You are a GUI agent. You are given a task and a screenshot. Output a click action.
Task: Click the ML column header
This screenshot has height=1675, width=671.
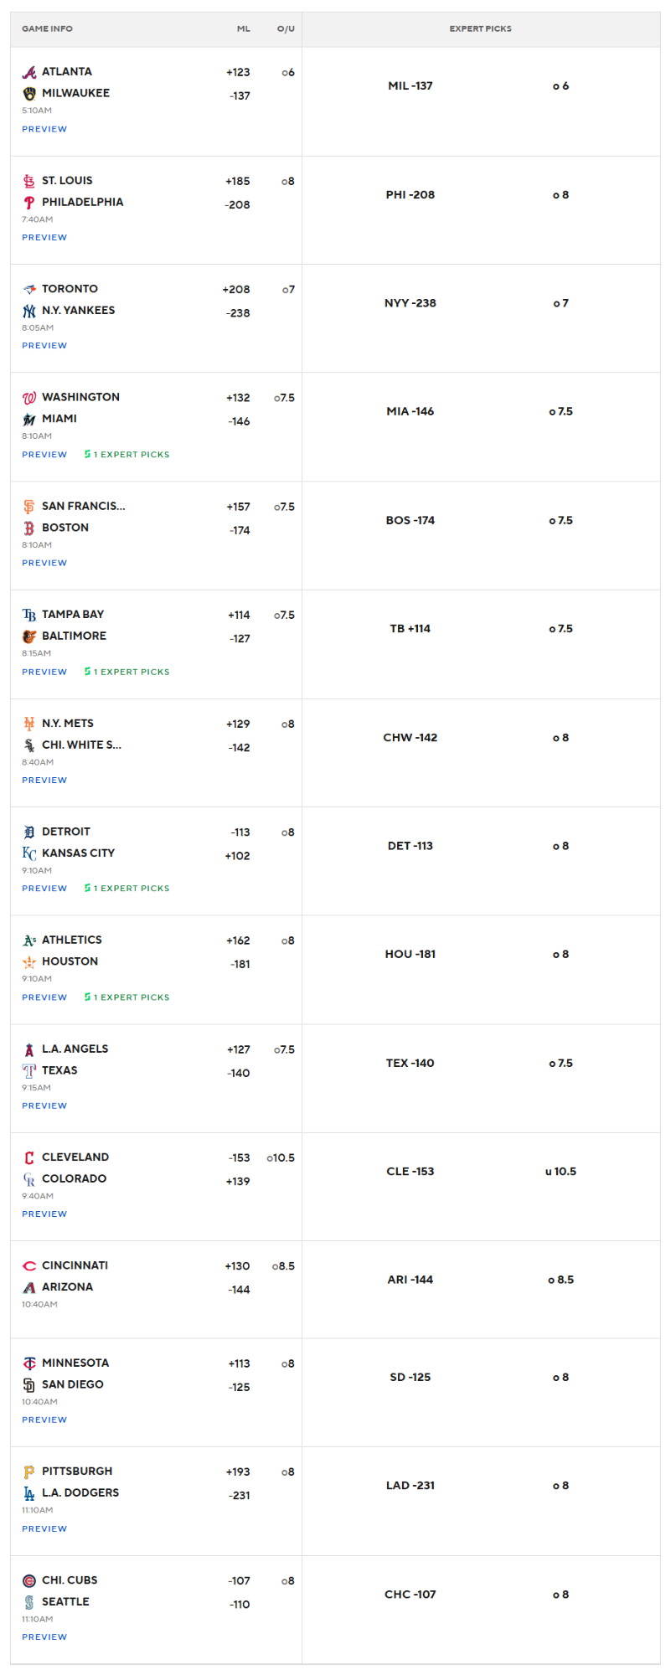click(244, 29)
